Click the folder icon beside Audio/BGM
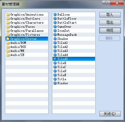The height and width of the screenshot is (122, 125). [8, 43]
